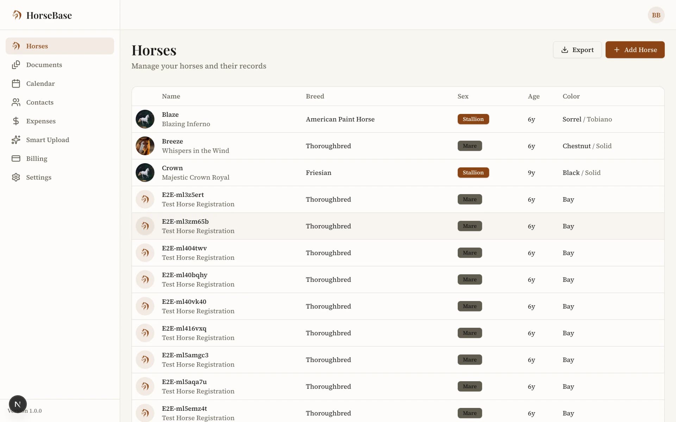Image resolution: width=676 pixels, height=422 pixels.
Task: Click the HorseBase logo icon
Action: (x=17, y=15)
